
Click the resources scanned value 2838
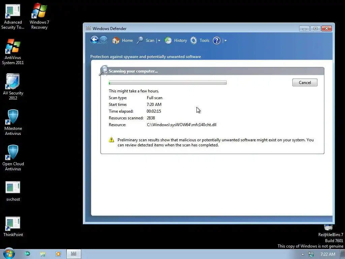(x=151, y=118)
